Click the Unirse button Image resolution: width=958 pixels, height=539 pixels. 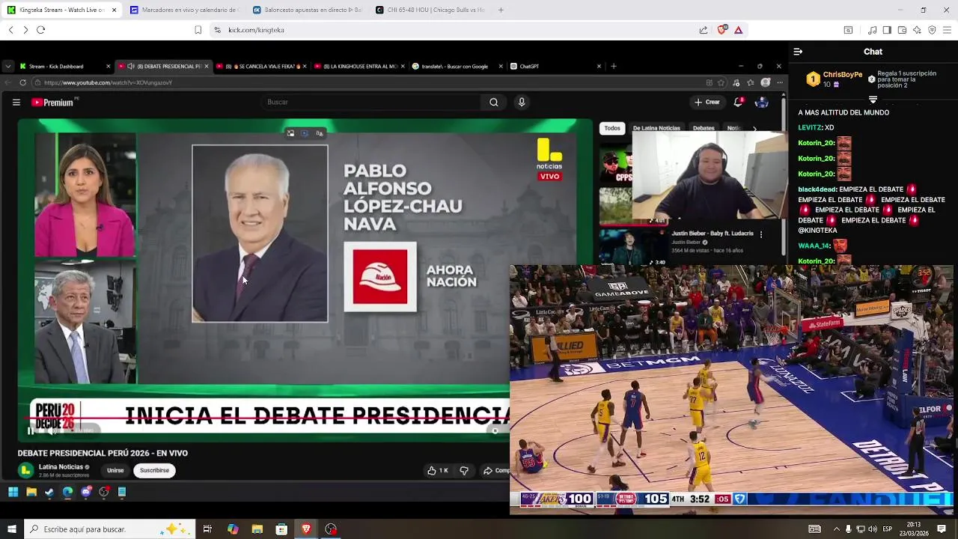(x=115, y=470)
